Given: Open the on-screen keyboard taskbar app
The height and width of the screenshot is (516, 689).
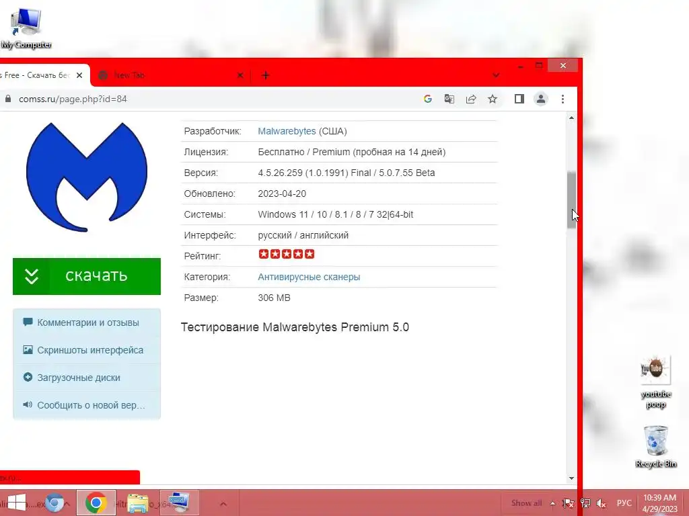Looking at the screenshot, I should [179, 503].
